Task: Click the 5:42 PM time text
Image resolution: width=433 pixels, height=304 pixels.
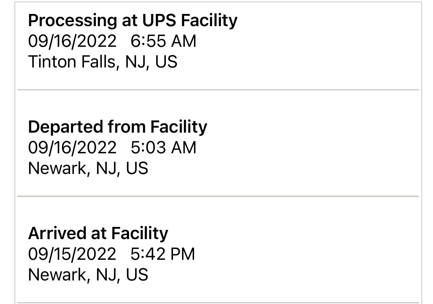Action: coord(163,254)
